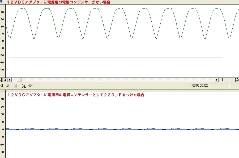The width and height of the screenshot is (239, 158).
Task: Click 40 on upper graph's vertical scale
Action: pyautogui.click(x=2, y=12)
